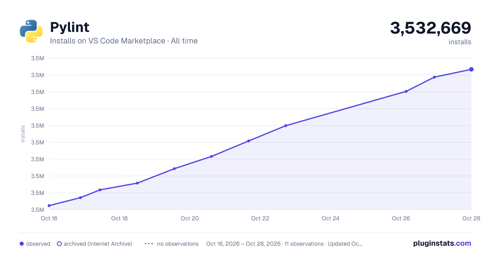
Task: Click the Oct 20 x-axis label
Action: coord(190,218)
